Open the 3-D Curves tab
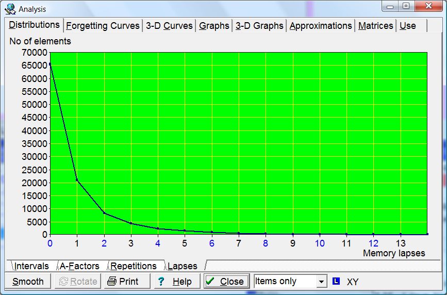Image resolution: width=447 pixels, height=295 pixels. click(x=169, y=26)
